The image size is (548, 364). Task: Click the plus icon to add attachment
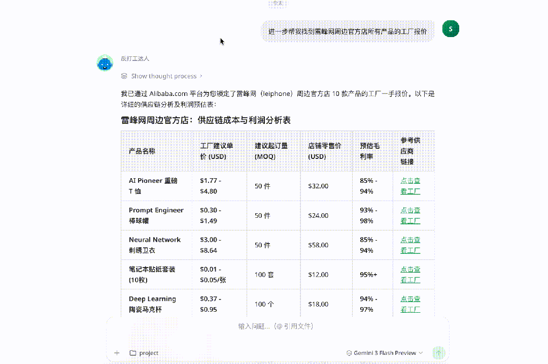click(117, 353)
